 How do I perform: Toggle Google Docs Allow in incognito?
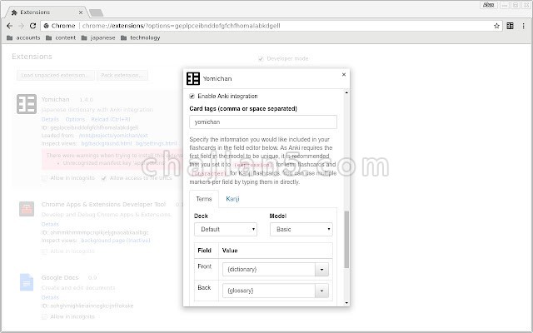tap(44, 316)
